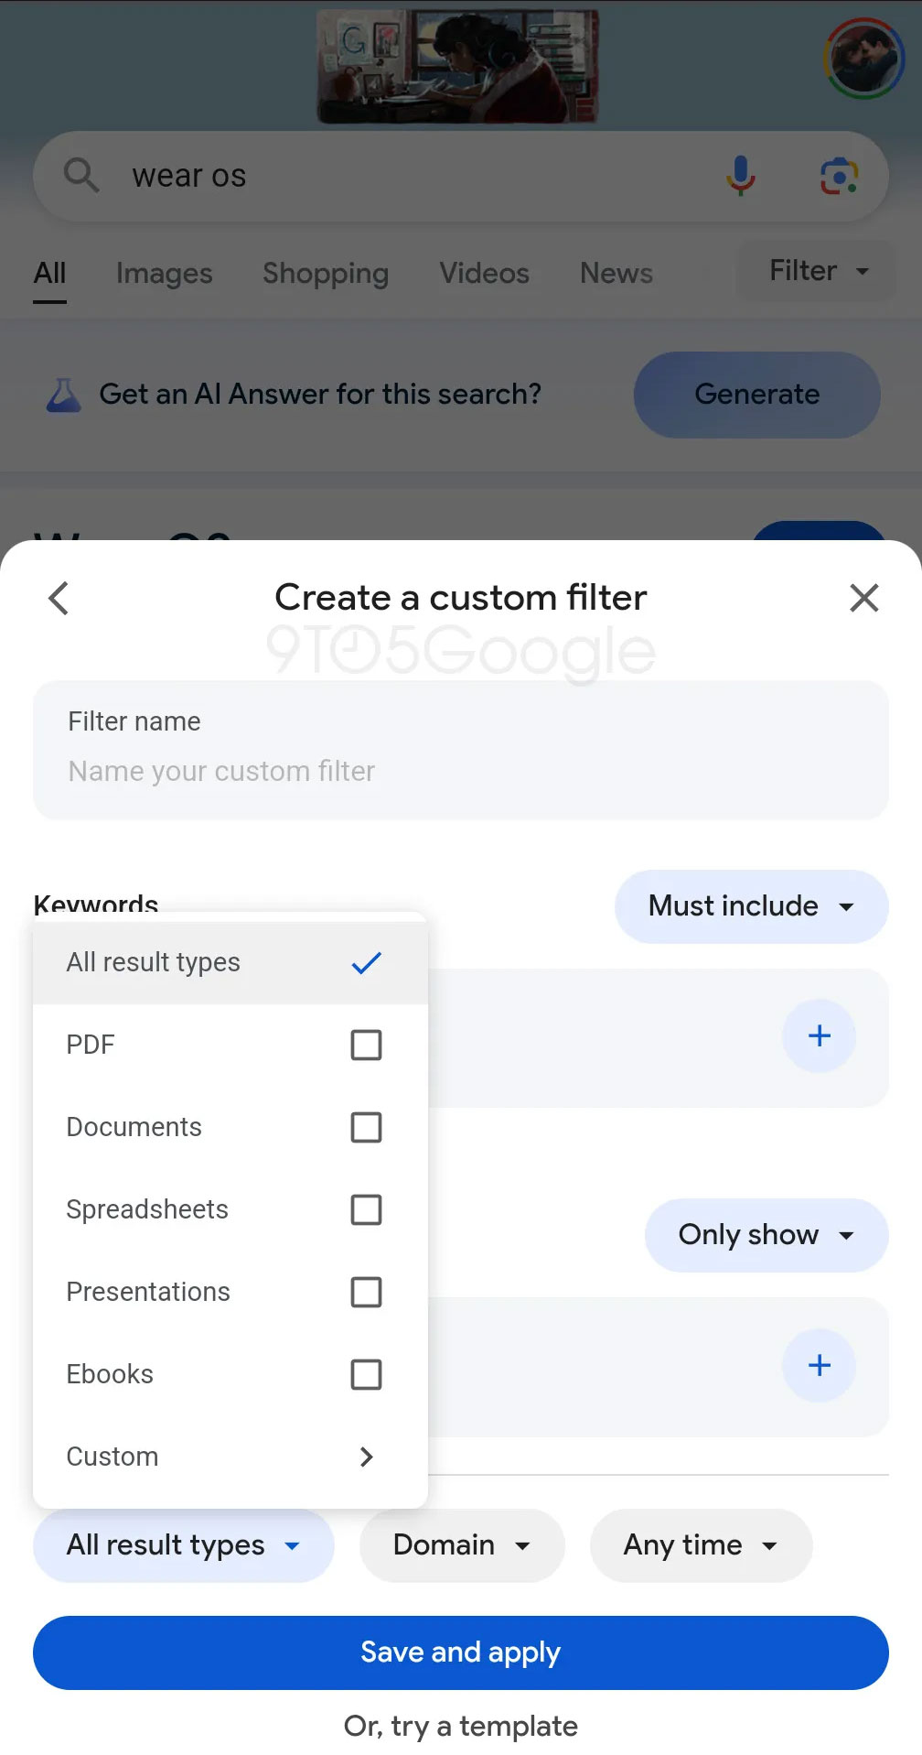Open the account profile avatar
This screenshot has height=1755, width=922.
click(864, 58)
